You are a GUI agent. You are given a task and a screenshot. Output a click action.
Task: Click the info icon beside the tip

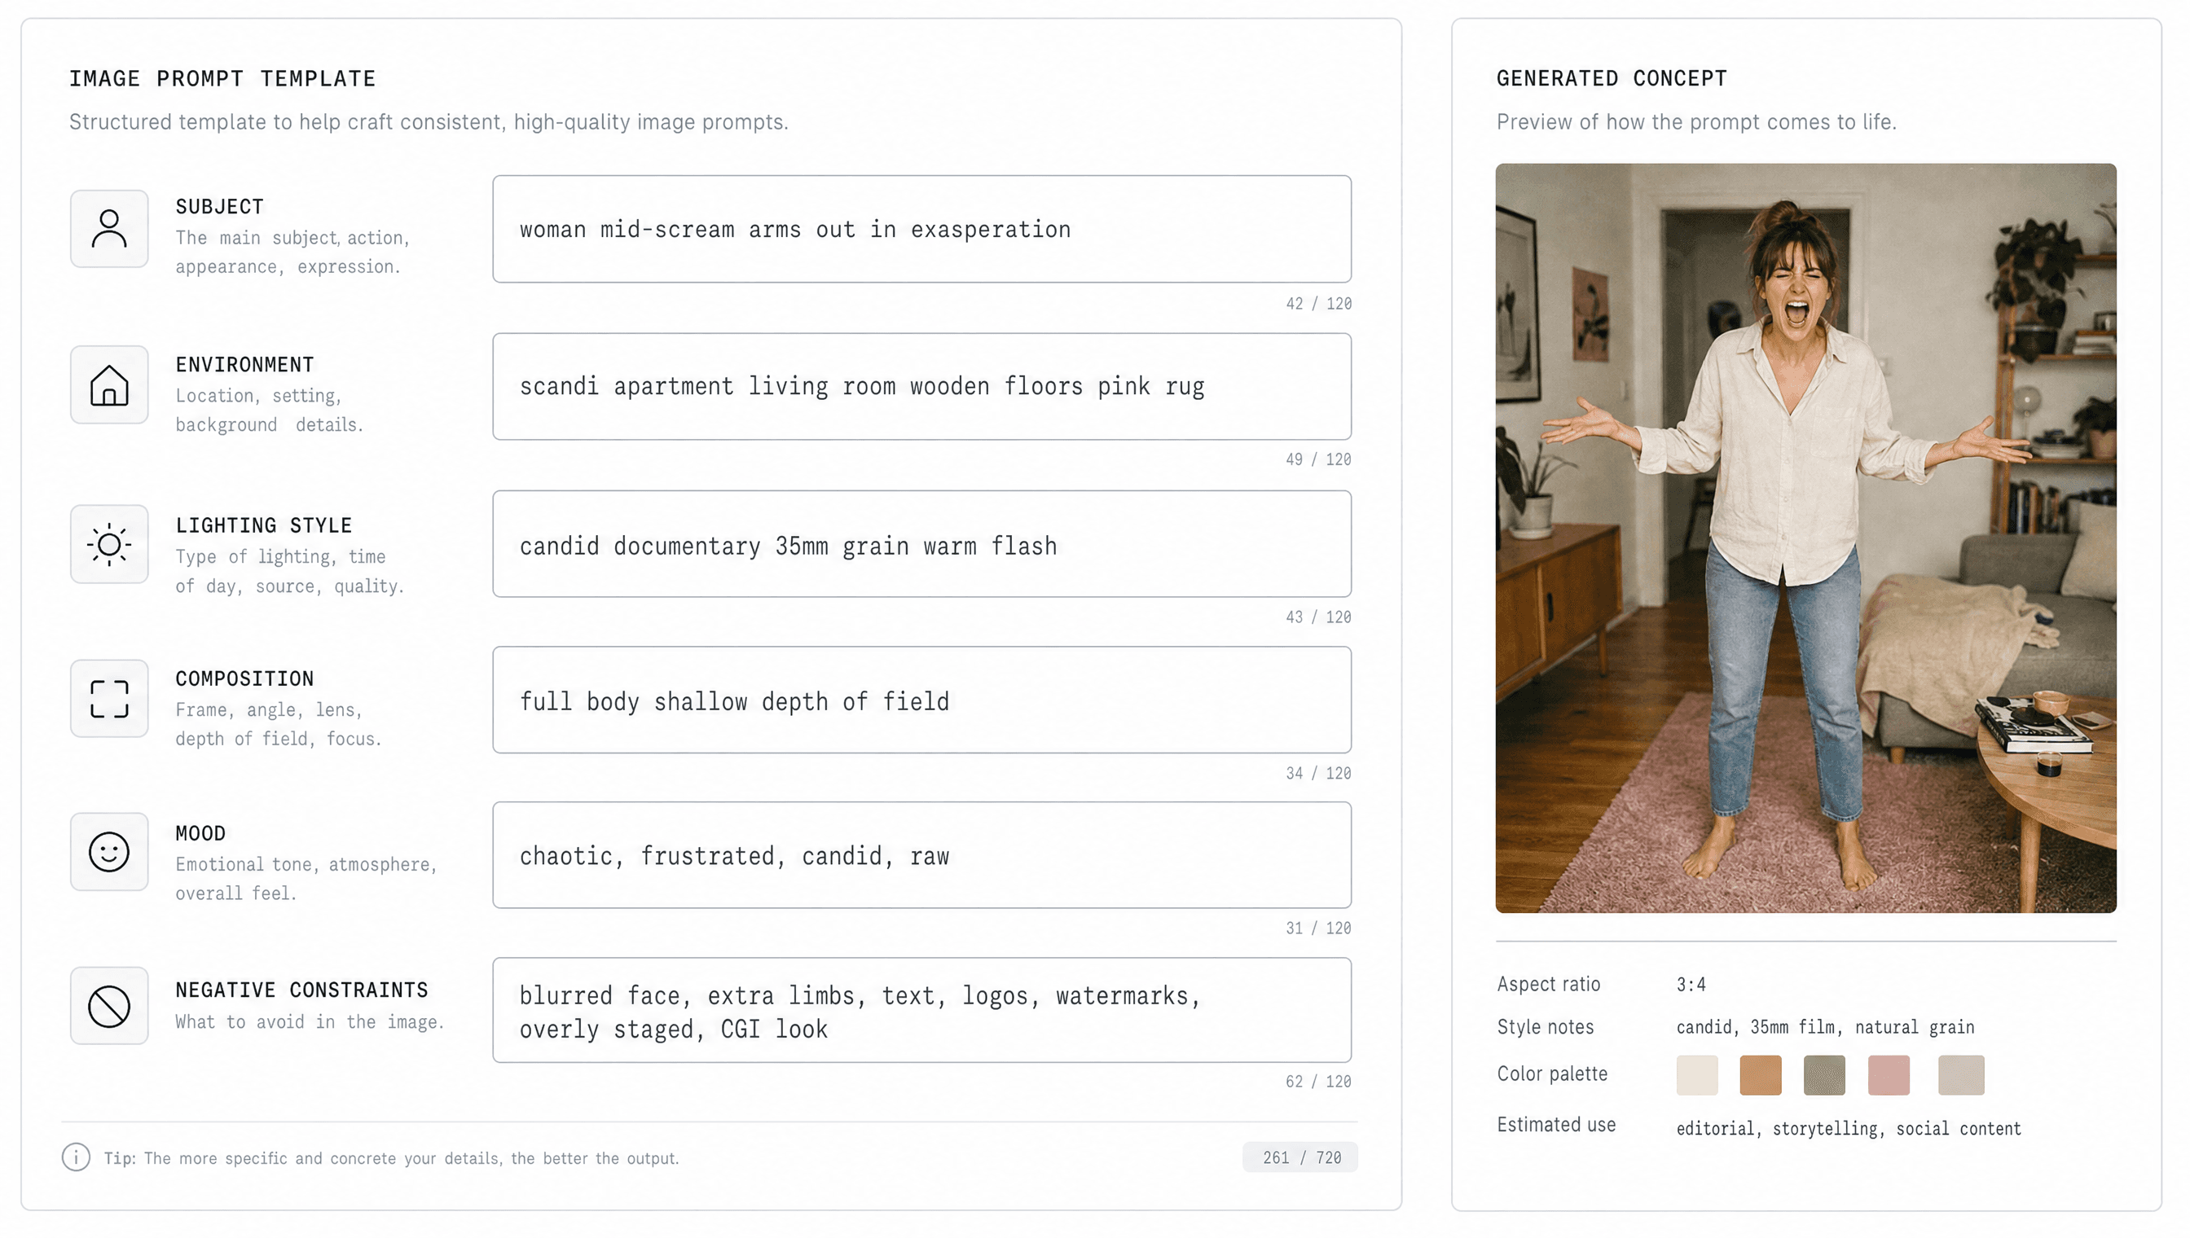tap(76, 1157)
